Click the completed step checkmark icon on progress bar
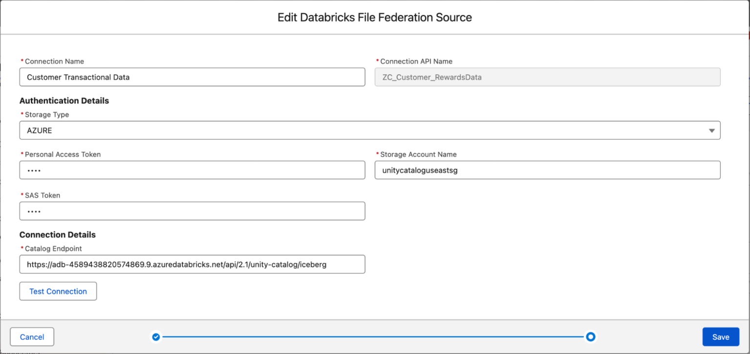Screen dimensions: 750x354 [x=155, y=336]
